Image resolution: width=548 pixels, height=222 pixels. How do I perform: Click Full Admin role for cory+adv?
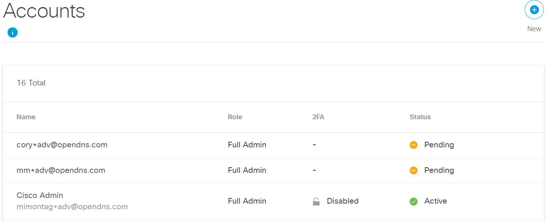pyautogui.click(x=247, y=145)
